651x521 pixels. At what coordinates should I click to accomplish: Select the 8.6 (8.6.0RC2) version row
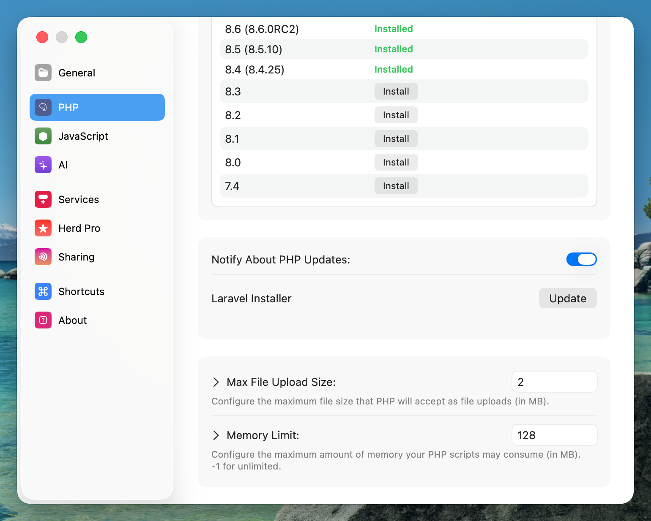pos(404,29)
